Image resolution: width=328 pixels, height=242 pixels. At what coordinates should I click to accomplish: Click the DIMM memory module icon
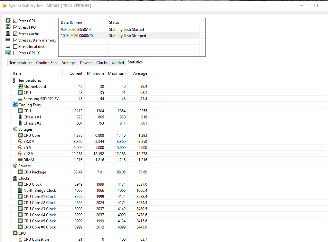tap(20, 160)
